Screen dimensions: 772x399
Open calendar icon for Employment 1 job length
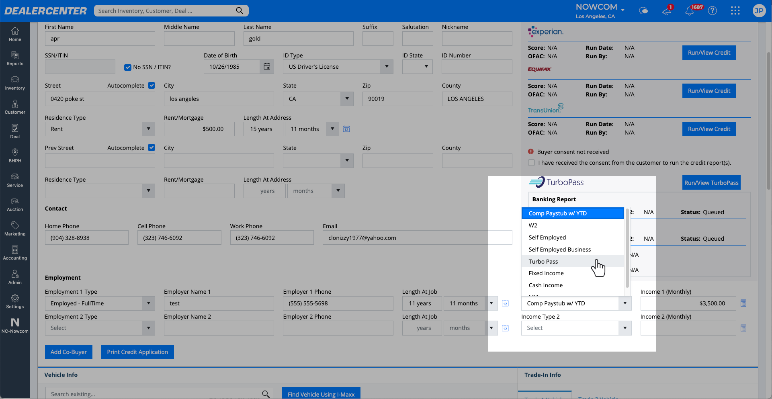point(505,303)
